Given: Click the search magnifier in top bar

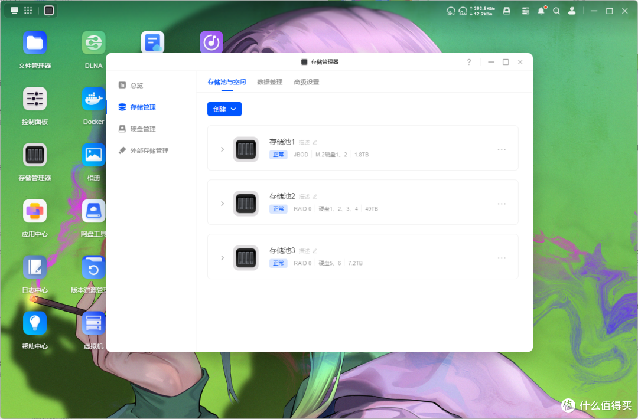Looking at the screenshot, I should click(x=556, y=11).
